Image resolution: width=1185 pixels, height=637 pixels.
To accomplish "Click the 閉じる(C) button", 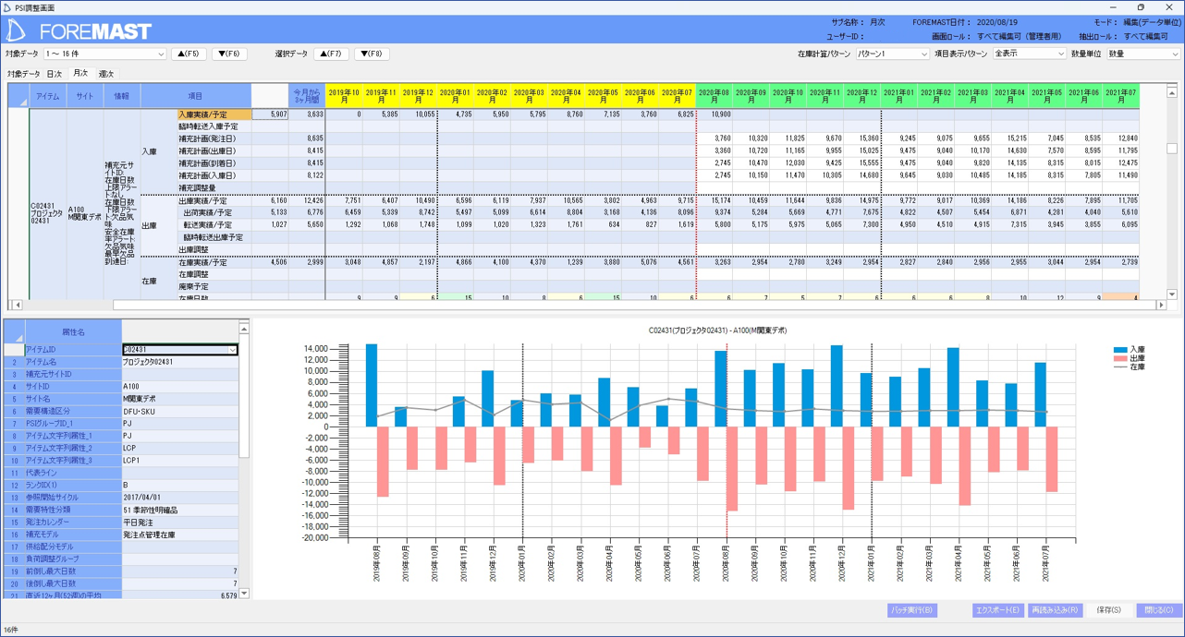I will click(1158, 610).
